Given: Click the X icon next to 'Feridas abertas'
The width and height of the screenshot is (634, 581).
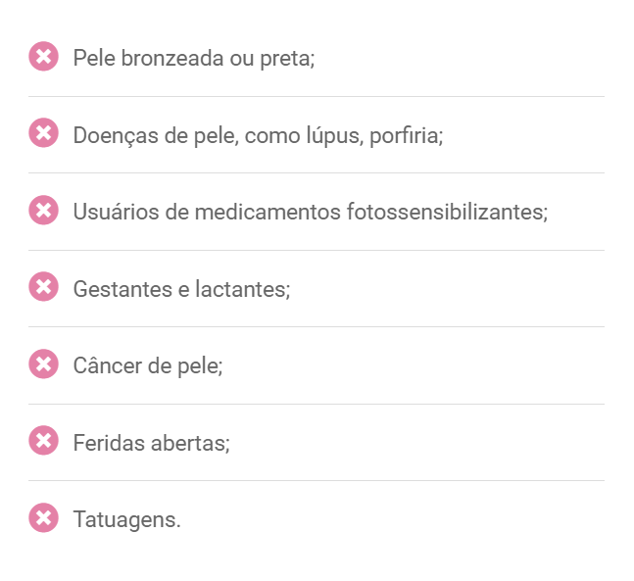Looking at the screenshot, I should [43, 441].
